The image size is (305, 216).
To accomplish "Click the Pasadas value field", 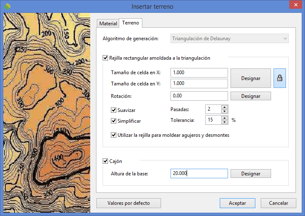I will tap(214, 109).
